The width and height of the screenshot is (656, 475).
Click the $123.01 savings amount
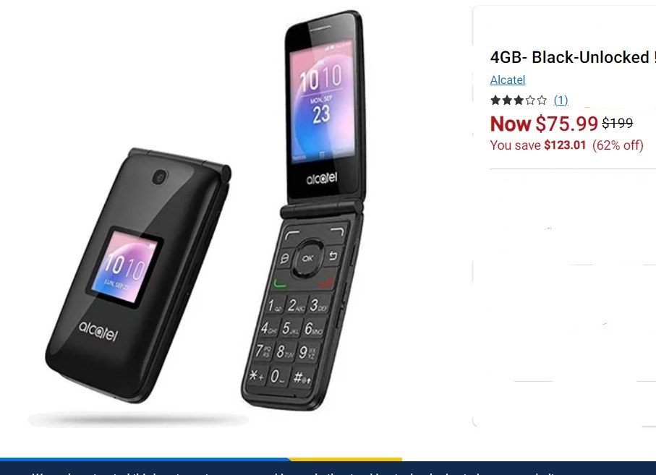pos(565,145)
